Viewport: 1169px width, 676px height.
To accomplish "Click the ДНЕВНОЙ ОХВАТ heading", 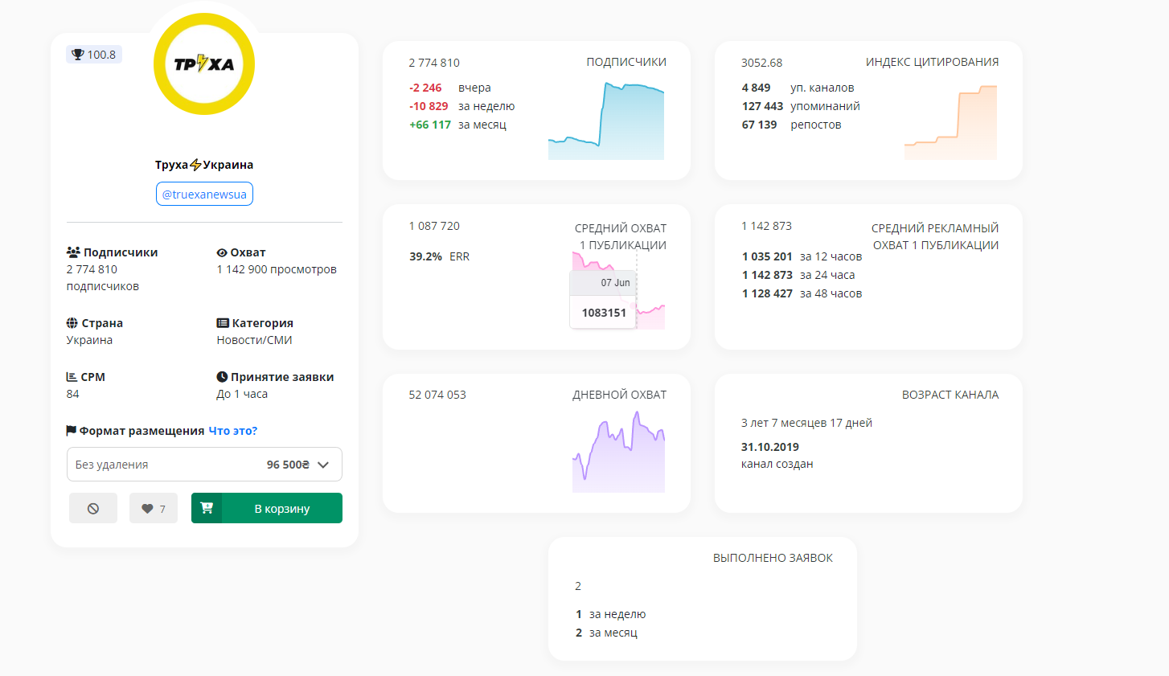I will point(619,395).
